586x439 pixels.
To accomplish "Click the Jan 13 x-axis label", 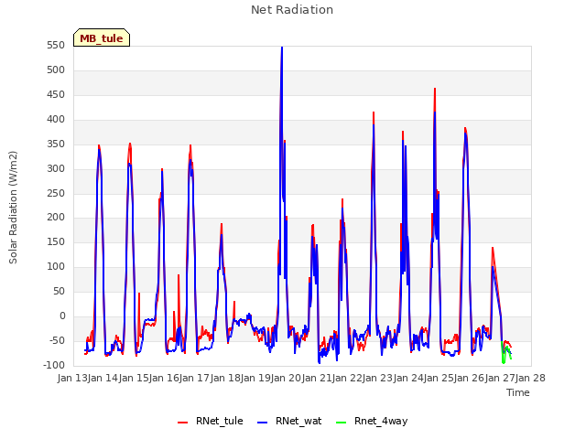I will [x=72, y=378].
